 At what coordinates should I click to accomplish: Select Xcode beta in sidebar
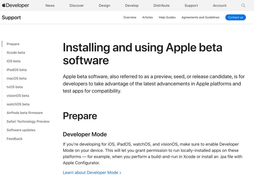(16, 53)
